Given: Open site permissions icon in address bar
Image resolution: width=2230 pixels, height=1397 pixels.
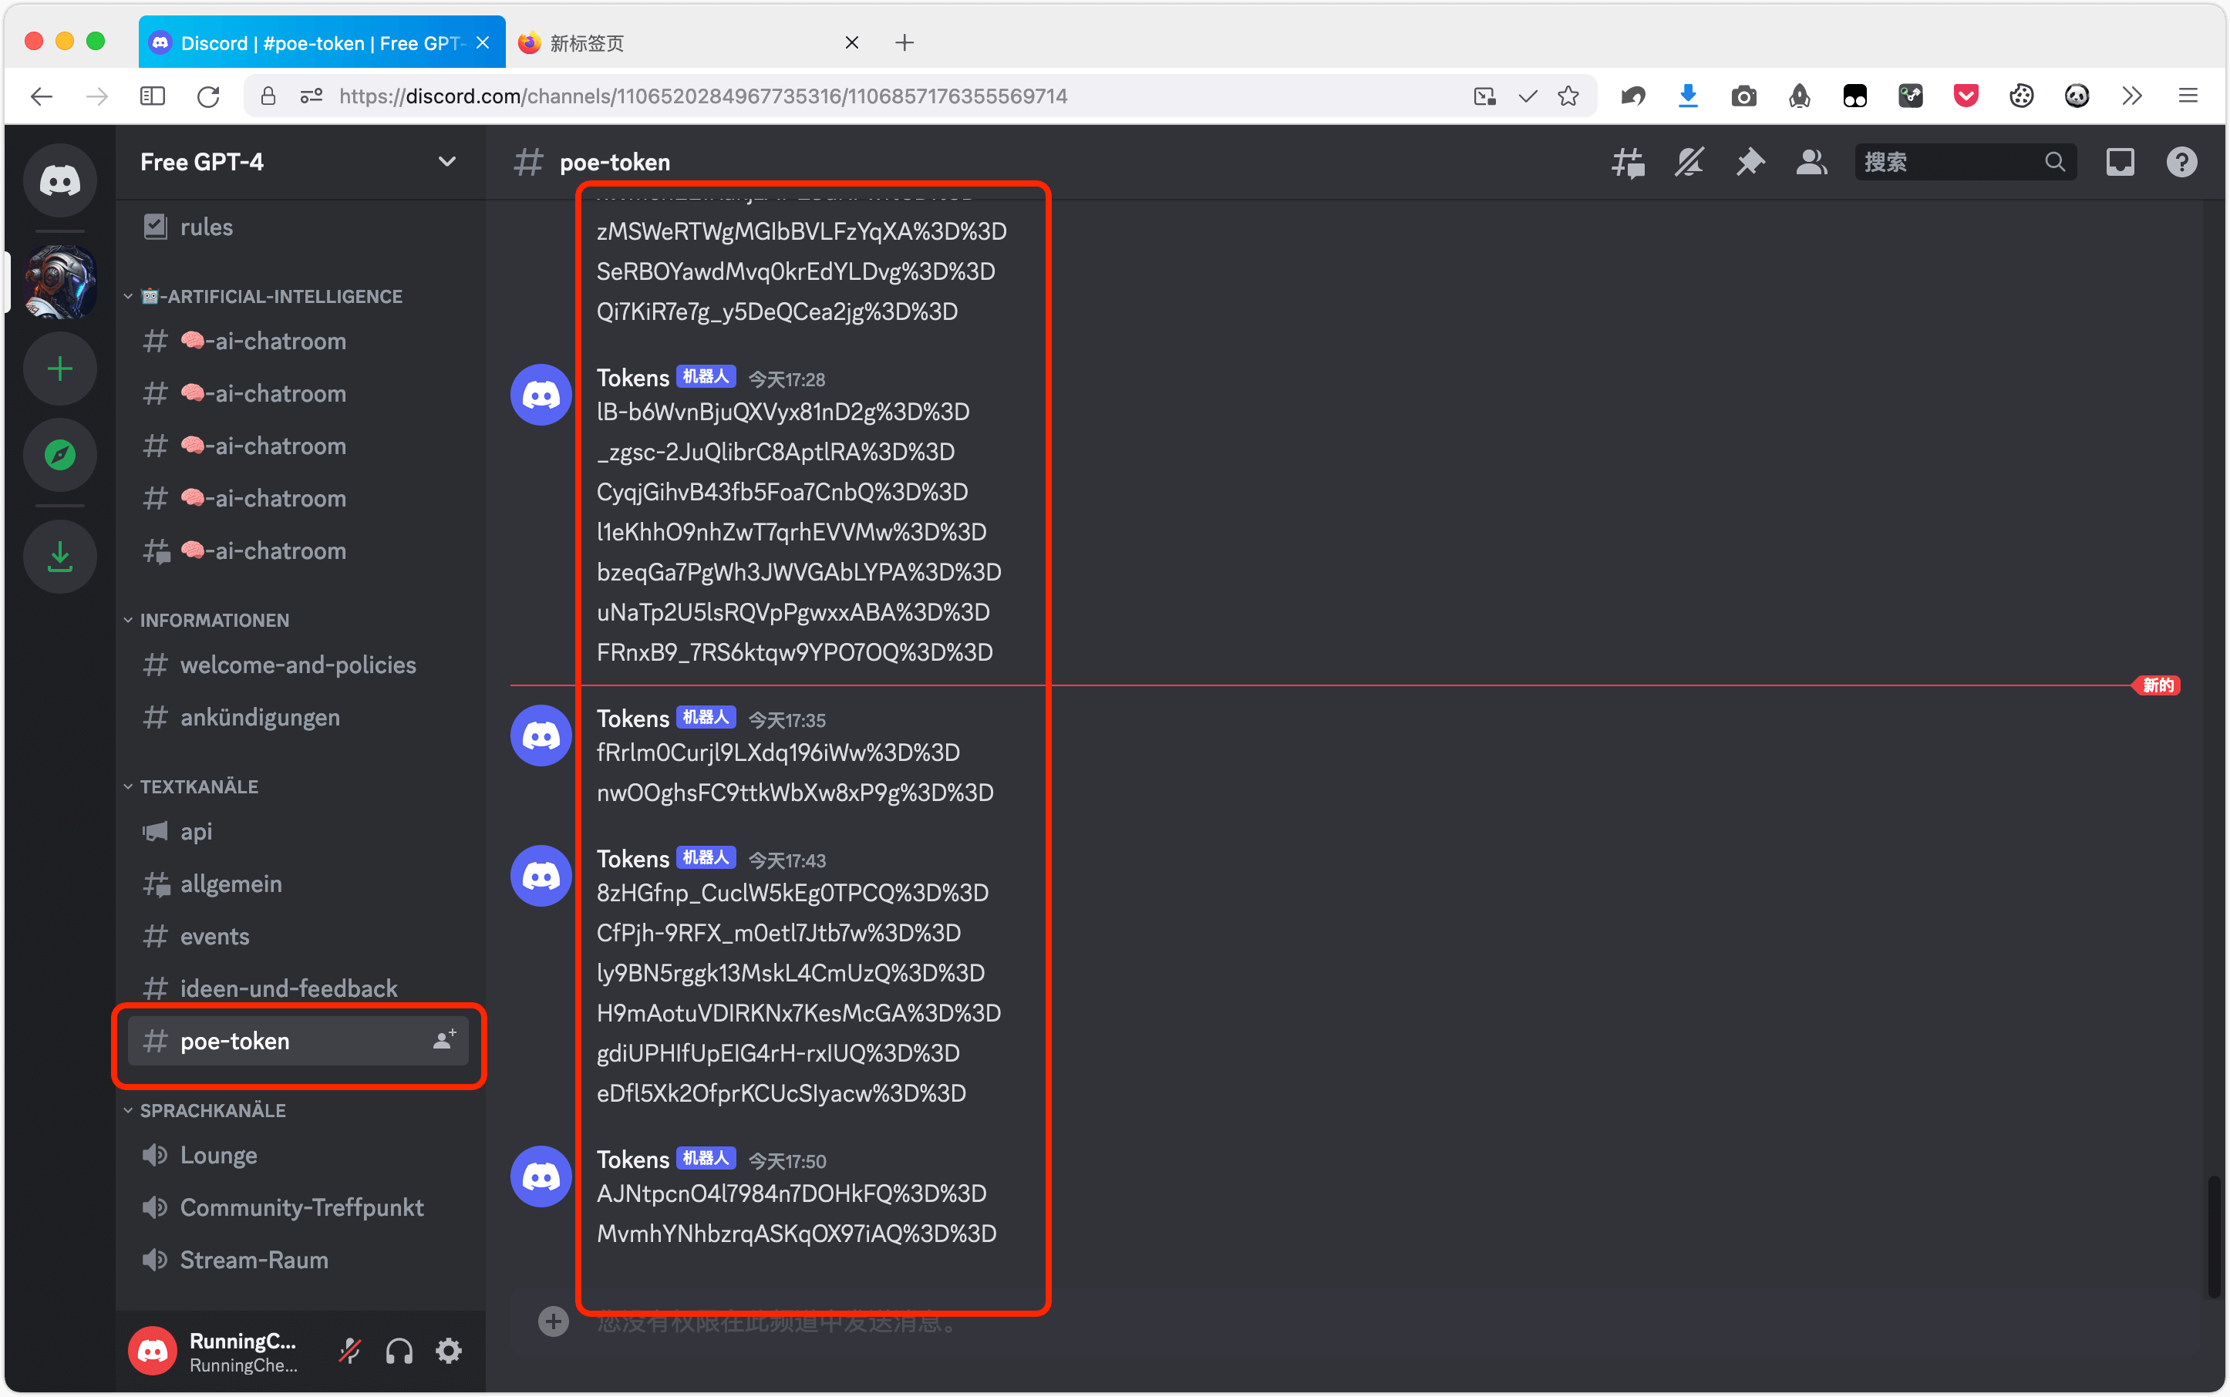Looking at the screenshot, I should point(312,96).
